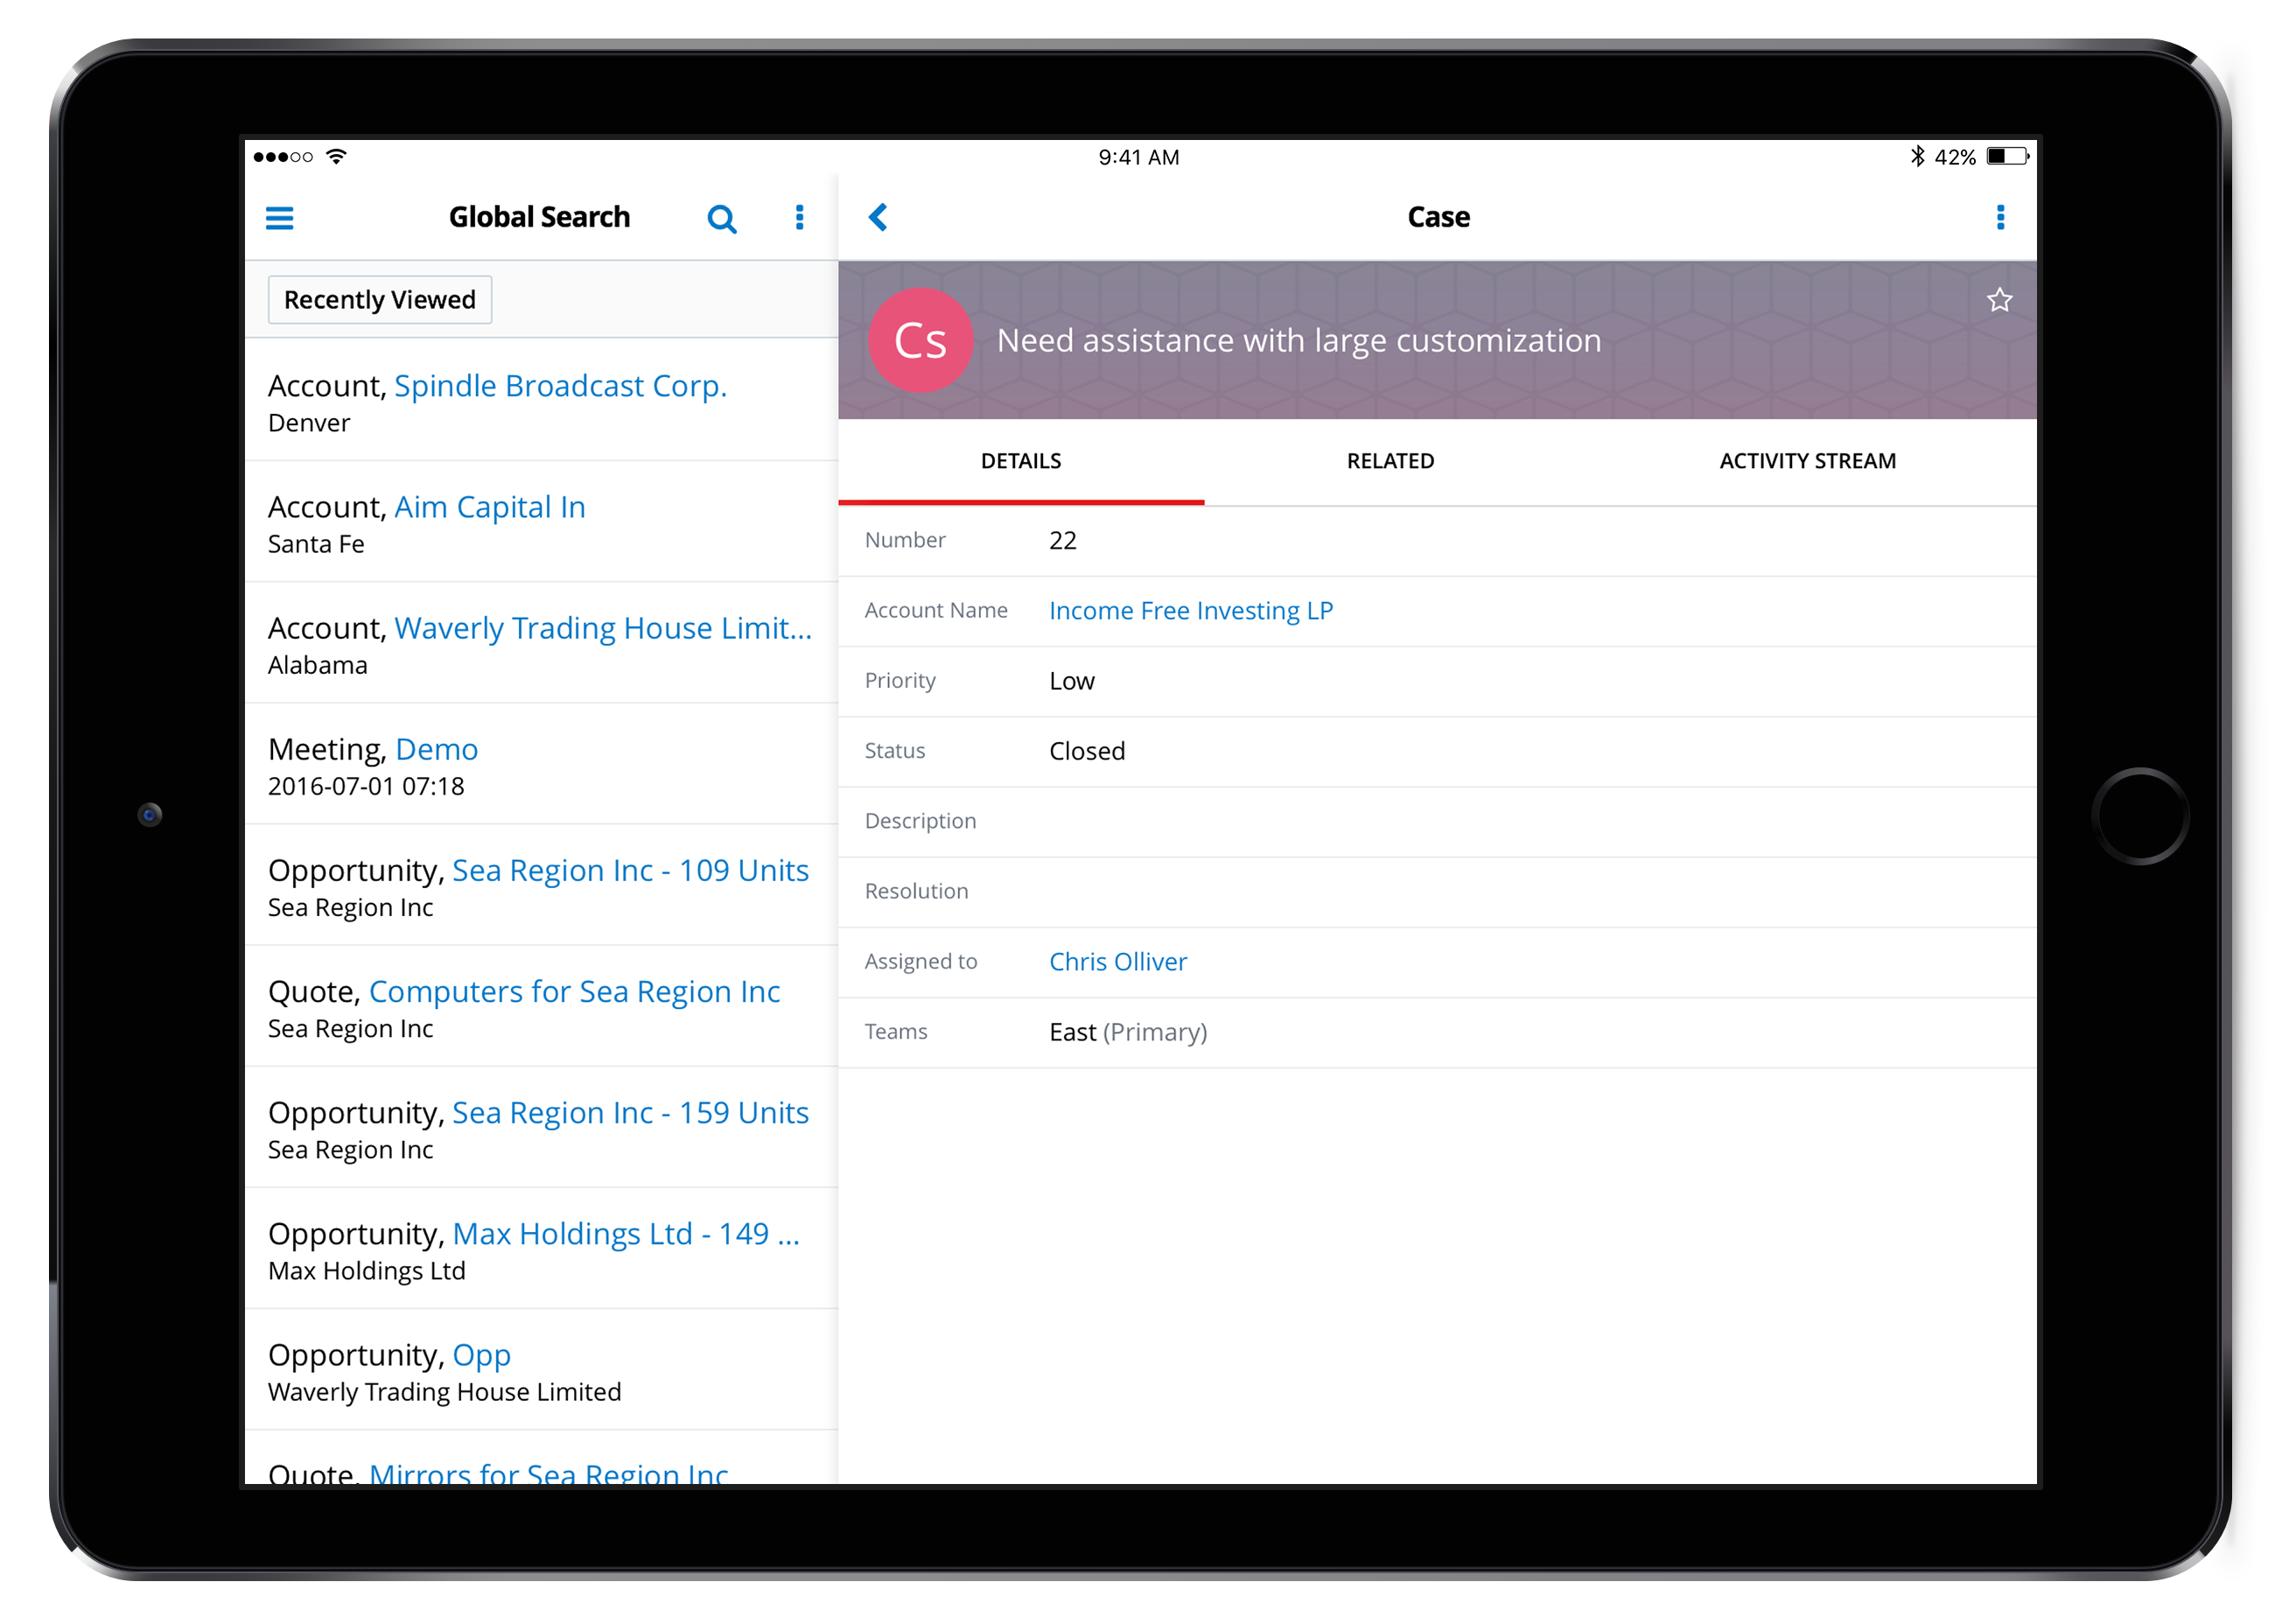This screenshot has width=2282, height=1624.
Task: Open the Income Free Investing LP account link
Action: pos(1191,610)
